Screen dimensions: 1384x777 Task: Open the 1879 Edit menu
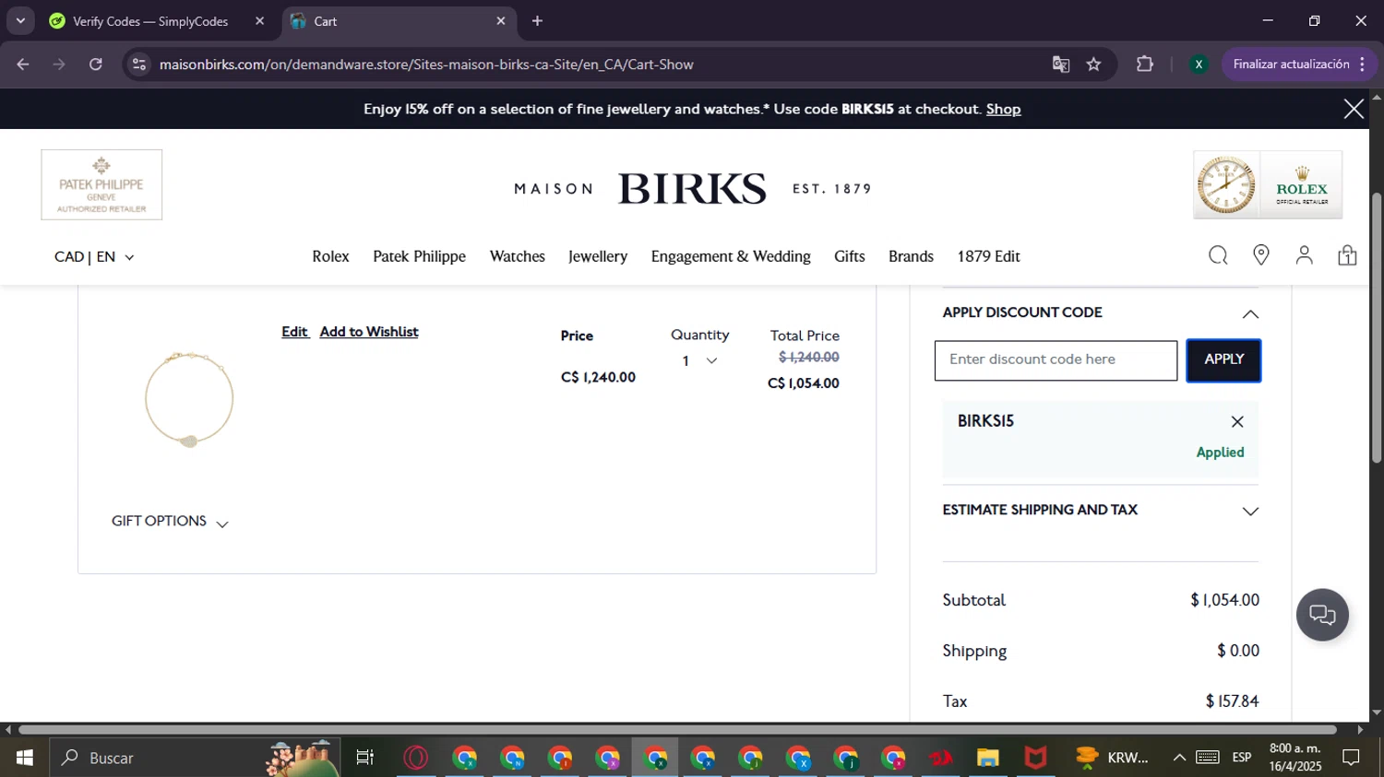(x=988, y=256)
